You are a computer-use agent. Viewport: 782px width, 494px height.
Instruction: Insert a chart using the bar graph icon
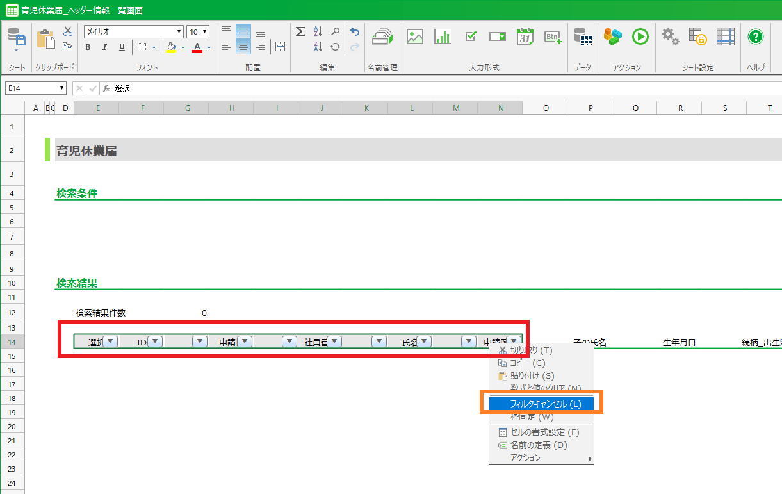(x=443, y=37)
